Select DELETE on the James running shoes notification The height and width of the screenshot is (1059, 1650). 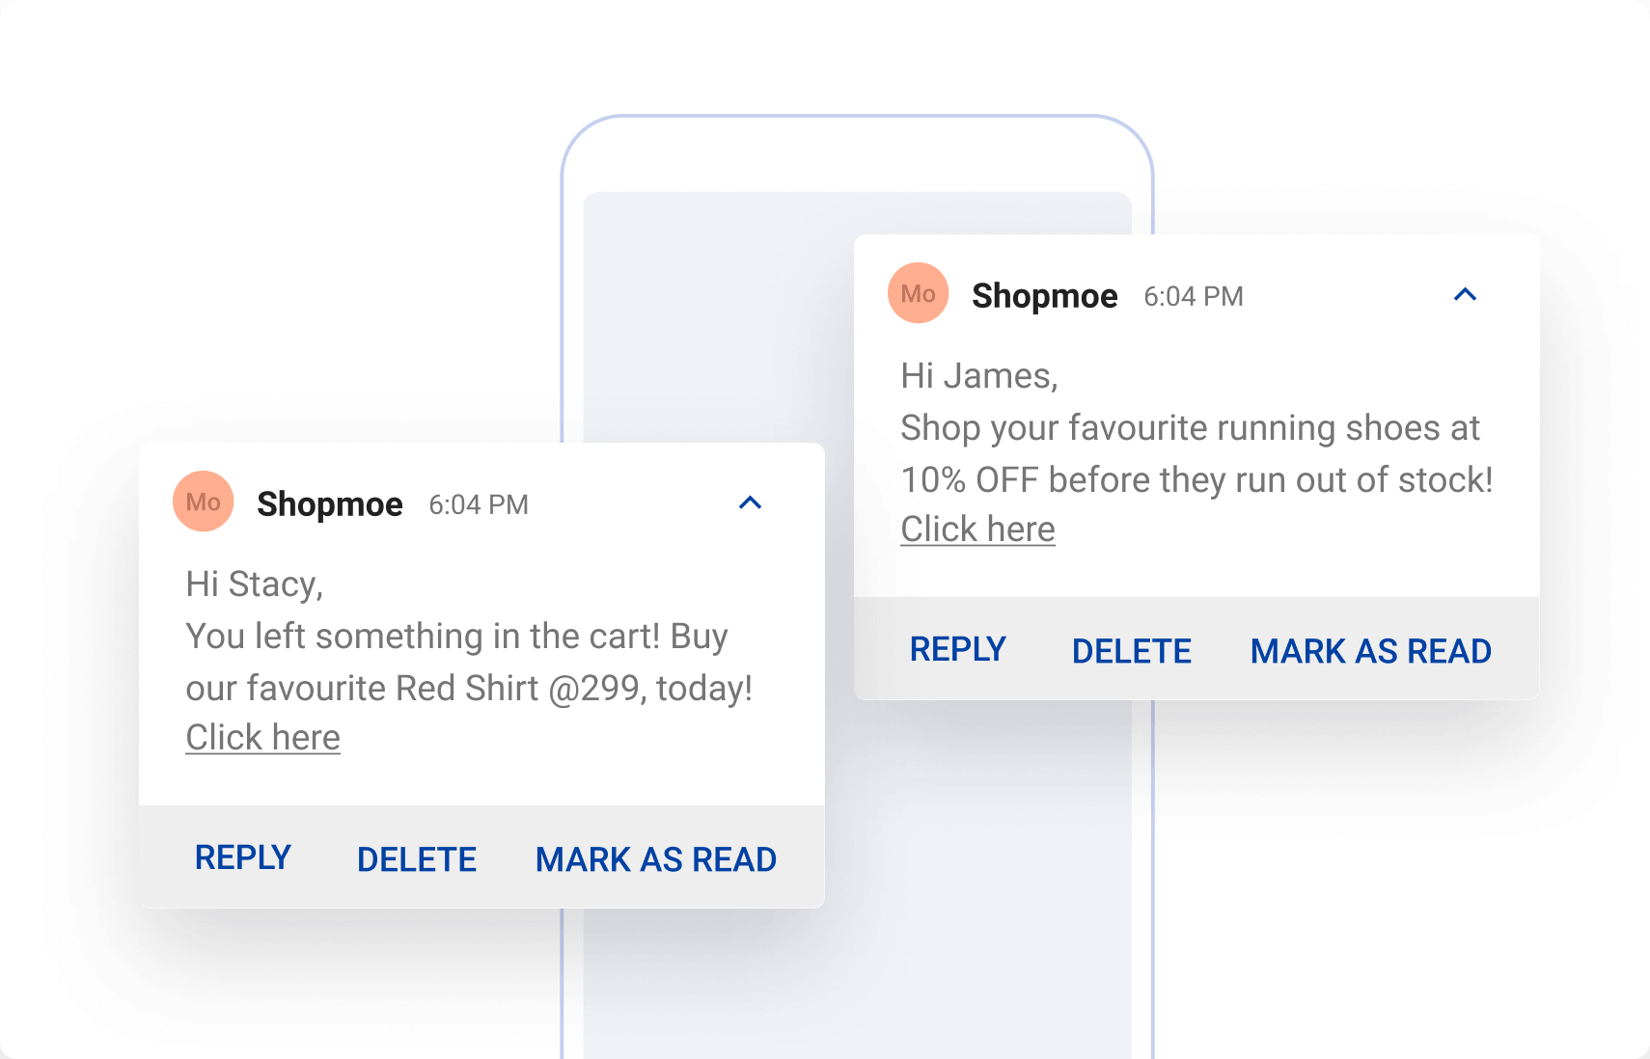tap(1132, 651)
